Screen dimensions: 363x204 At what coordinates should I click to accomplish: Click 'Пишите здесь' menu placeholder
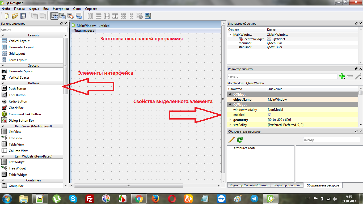pos(84,31)
